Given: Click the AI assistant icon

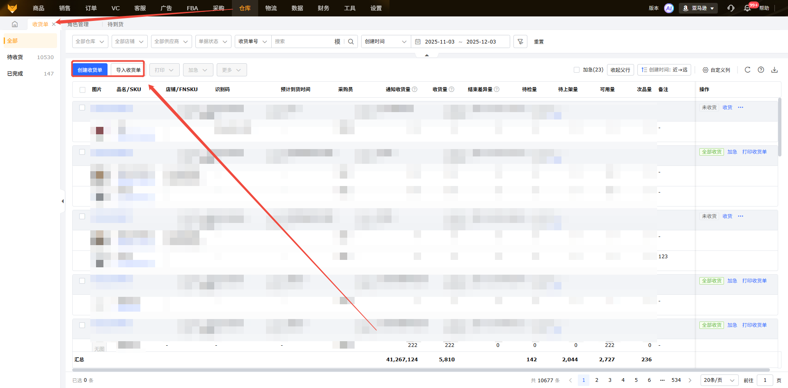Looking at the screenshot, I should click(669, 8).
